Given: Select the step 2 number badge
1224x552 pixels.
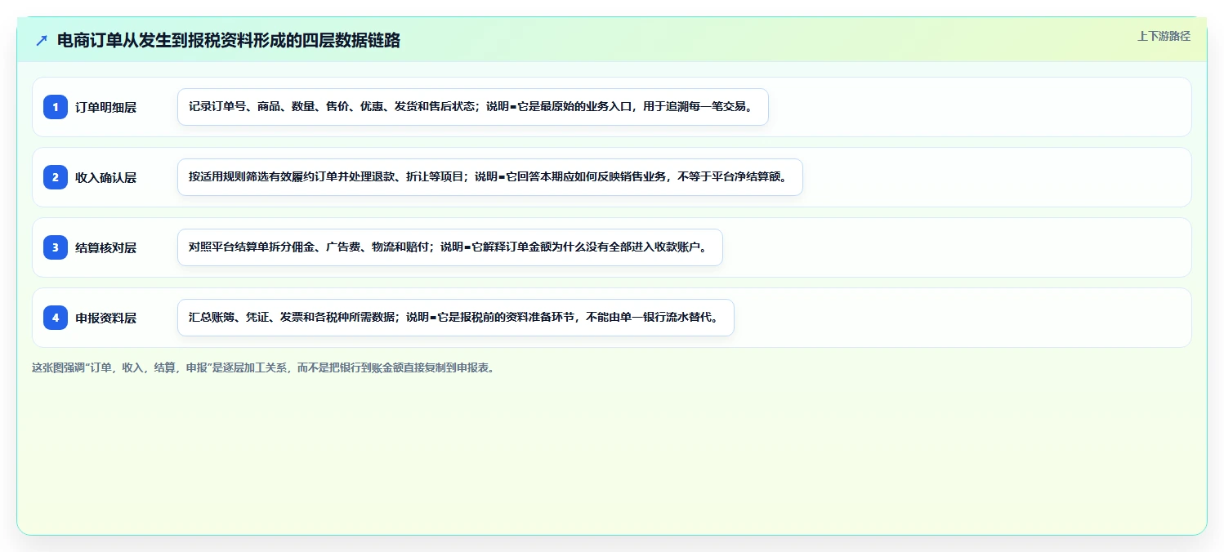Looking at the screenshot, I should [56, 177].
